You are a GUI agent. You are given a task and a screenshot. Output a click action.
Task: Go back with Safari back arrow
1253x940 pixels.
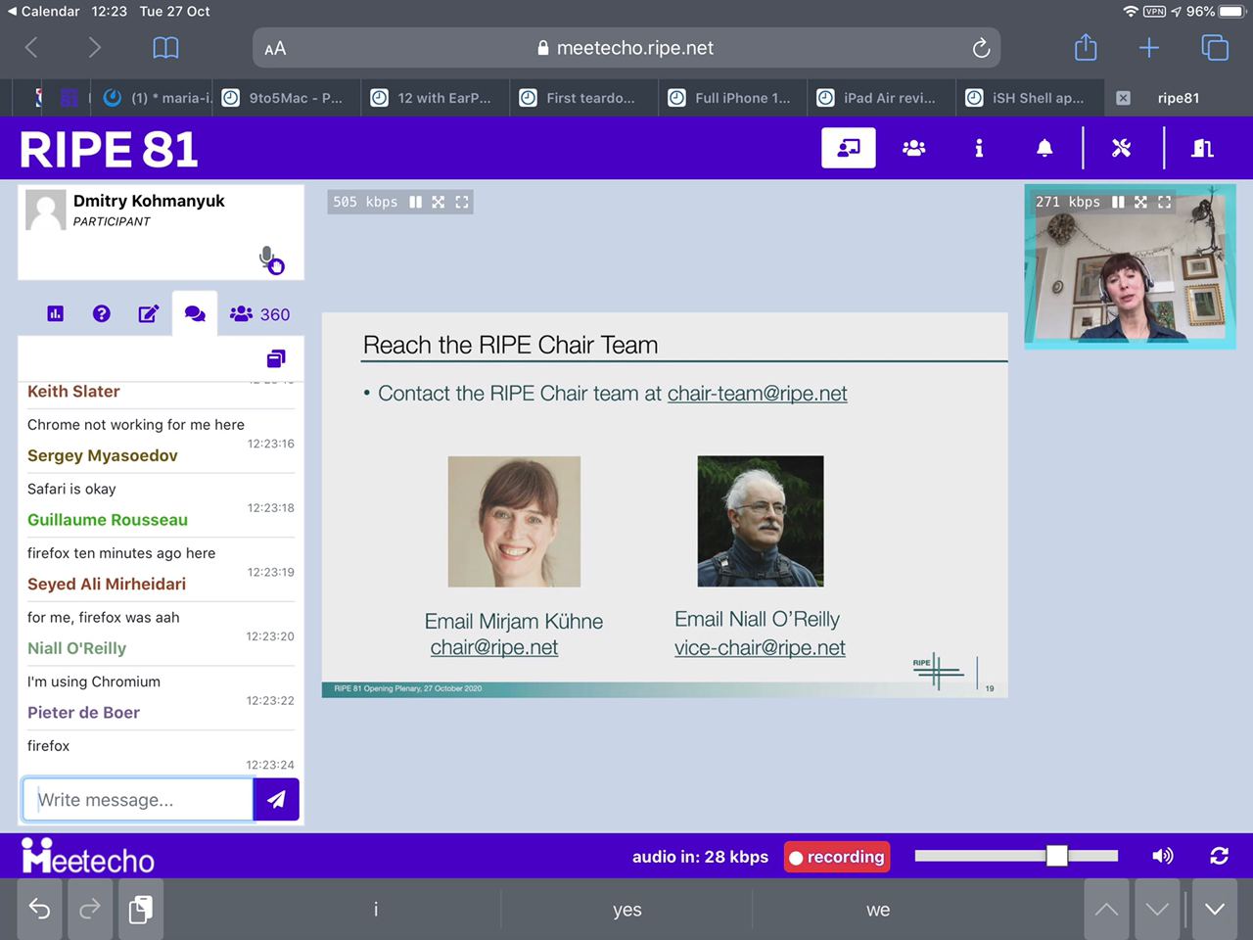coord(31,47)
